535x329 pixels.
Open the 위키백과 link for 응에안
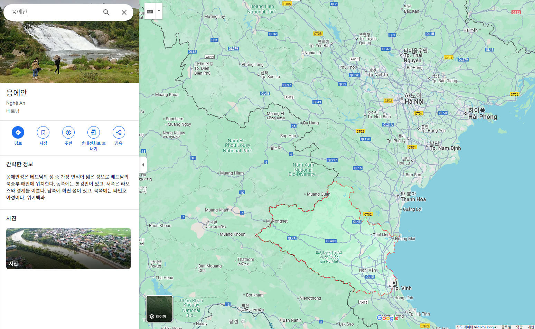(x=35, y=198)
